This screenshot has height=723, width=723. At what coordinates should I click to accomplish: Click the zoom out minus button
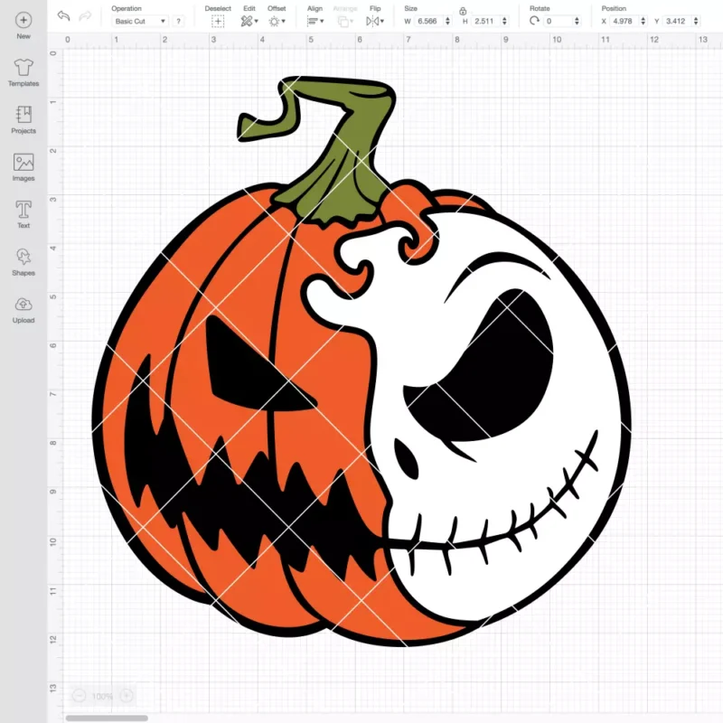coord(79,695)
